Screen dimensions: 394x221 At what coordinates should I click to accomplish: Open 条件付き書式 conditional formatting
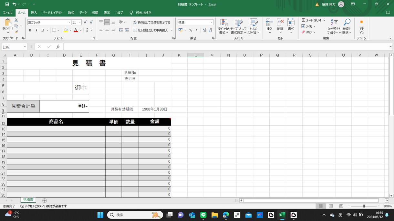(x=223, y=26)
